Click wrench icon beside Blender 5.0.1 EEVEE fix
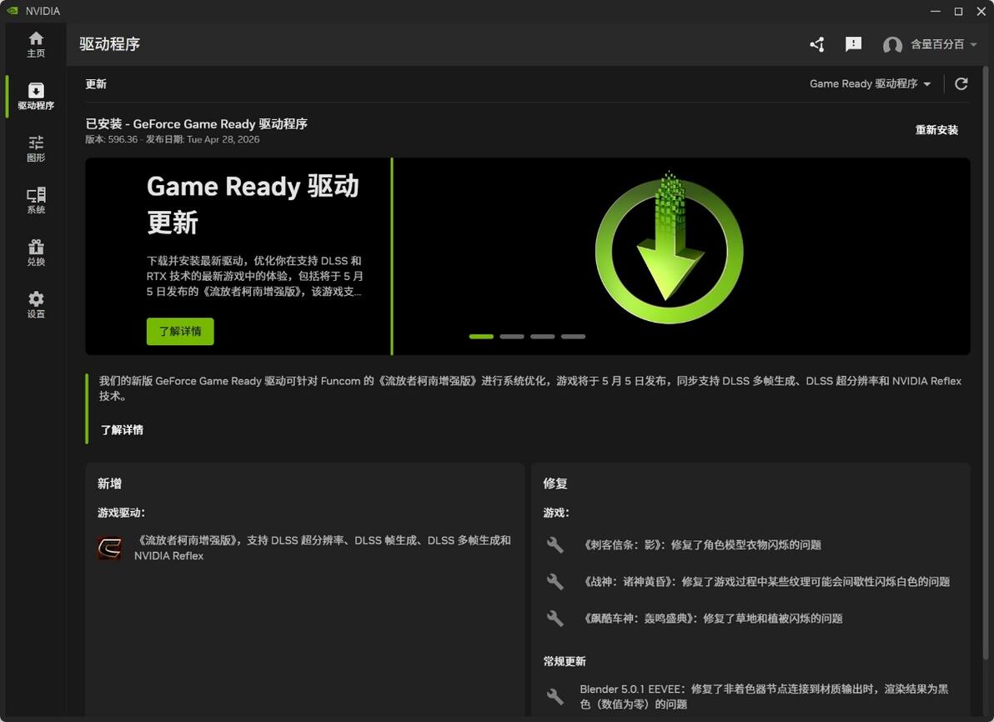The image size is (994, 722). [x=555, y=697]
